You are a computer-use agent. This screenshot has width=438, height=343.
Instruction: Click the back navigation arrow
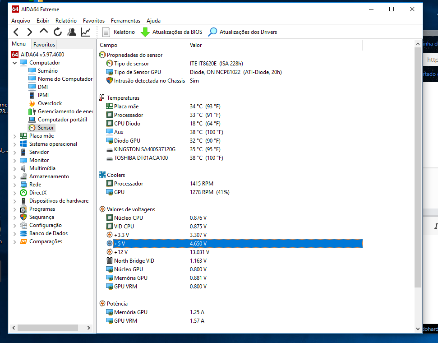pyautogui.click(x=16, y=32)
